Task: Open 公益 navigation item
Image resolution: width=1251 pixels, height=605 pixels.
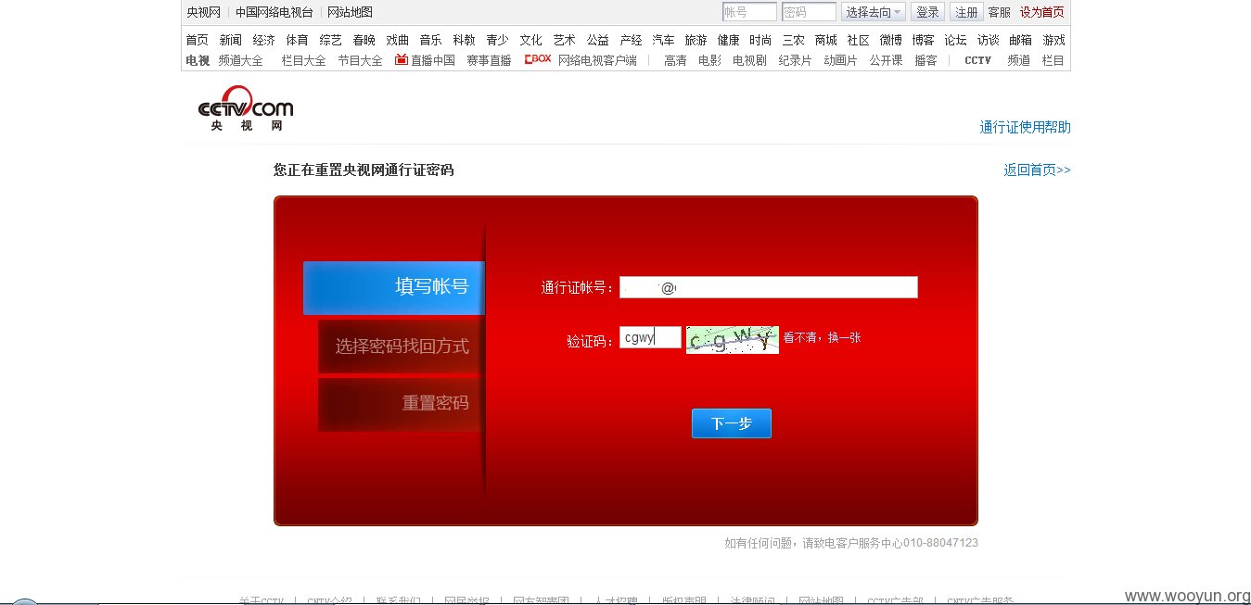Action: [597, 40]
